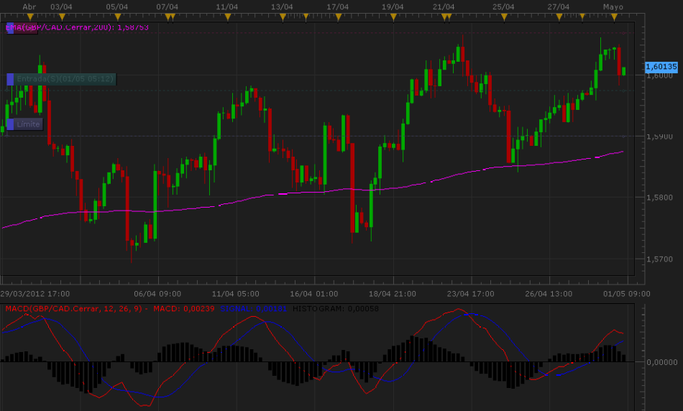Viewport: 683px width, 411px height.
Task: Click the yellow event marker under 11/04
Action: (x=228, y=16)
